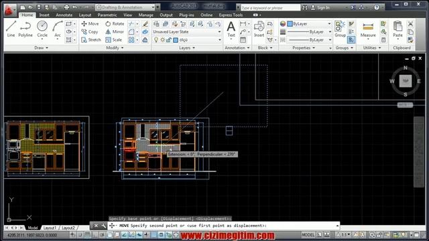The width and height of the screenshot is (429, 241).
Task: Open the Insert ribbon tab
Action: point(44,15)
